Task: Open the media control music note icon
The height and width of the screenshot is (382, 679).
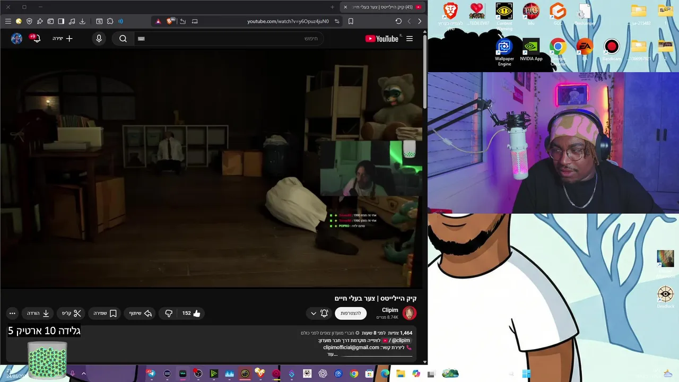Action: (72, 21)
